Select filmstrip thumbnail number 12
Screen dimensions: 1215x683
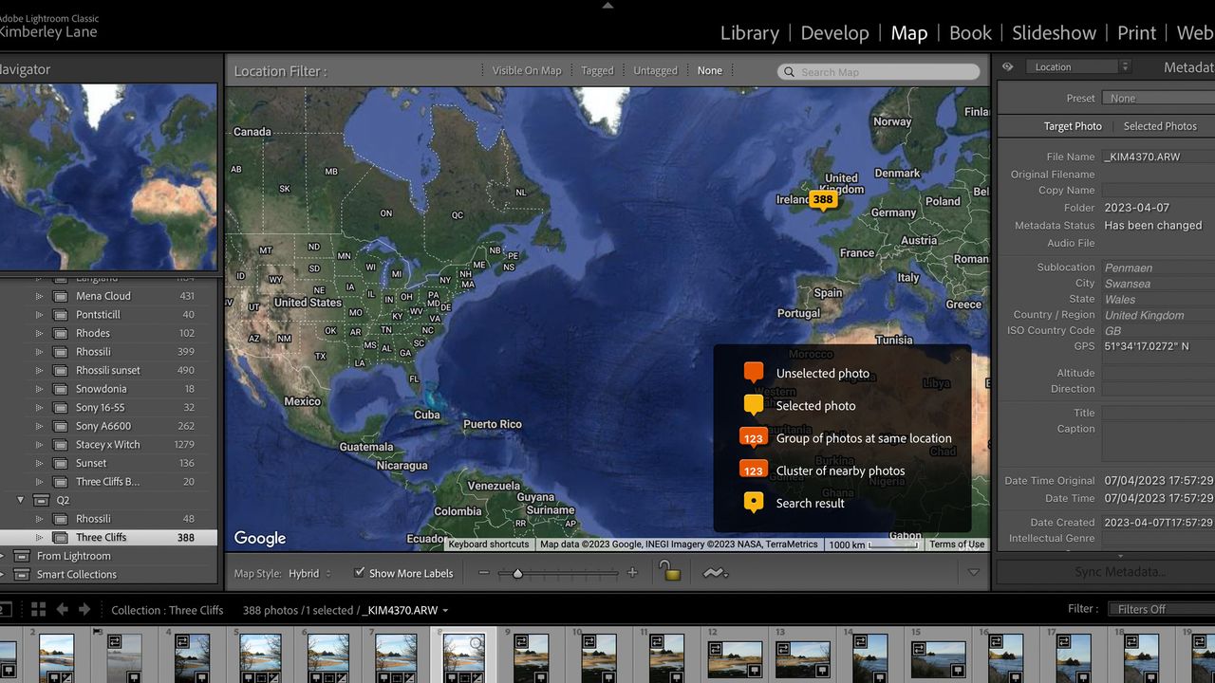point(735,657)
